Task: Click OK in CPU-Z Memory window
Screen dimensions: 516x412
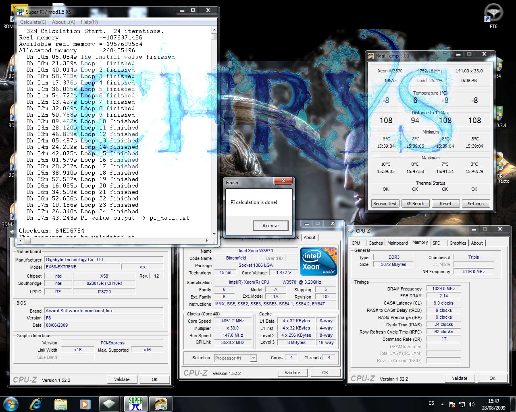Action: pos(492,378)
